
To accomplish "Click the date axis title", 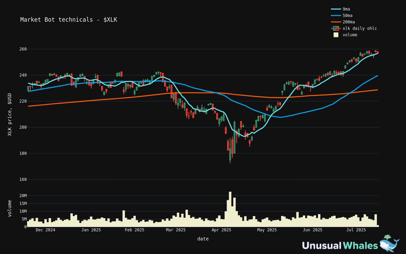I will (x=203, y=239).
